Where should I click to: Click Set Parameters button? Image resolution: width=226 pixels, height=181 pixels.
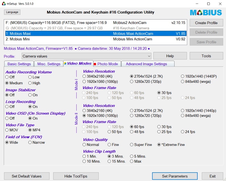175,176
